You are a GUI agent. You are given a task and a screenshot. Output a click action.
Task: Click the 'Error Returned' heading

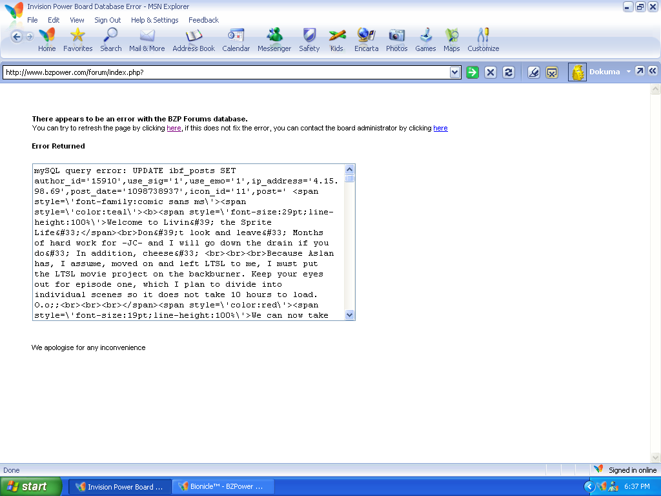click(x=58, y=146)
